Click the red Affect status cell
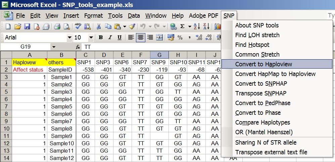This screenshot has height=162, width=335. tap(30, 70)
